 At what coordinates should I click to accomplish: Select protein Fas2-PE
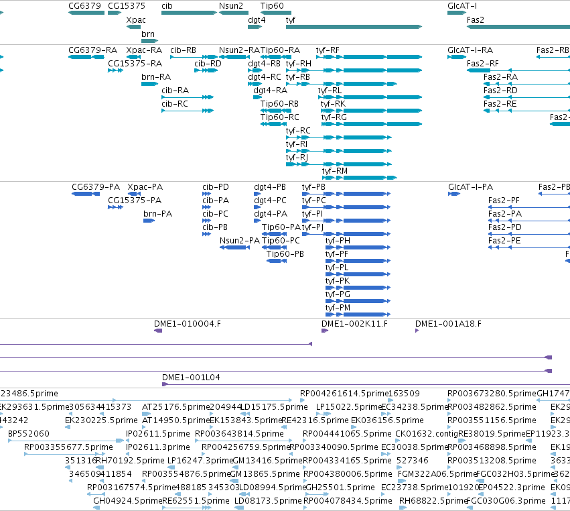[x=504, y=241]
